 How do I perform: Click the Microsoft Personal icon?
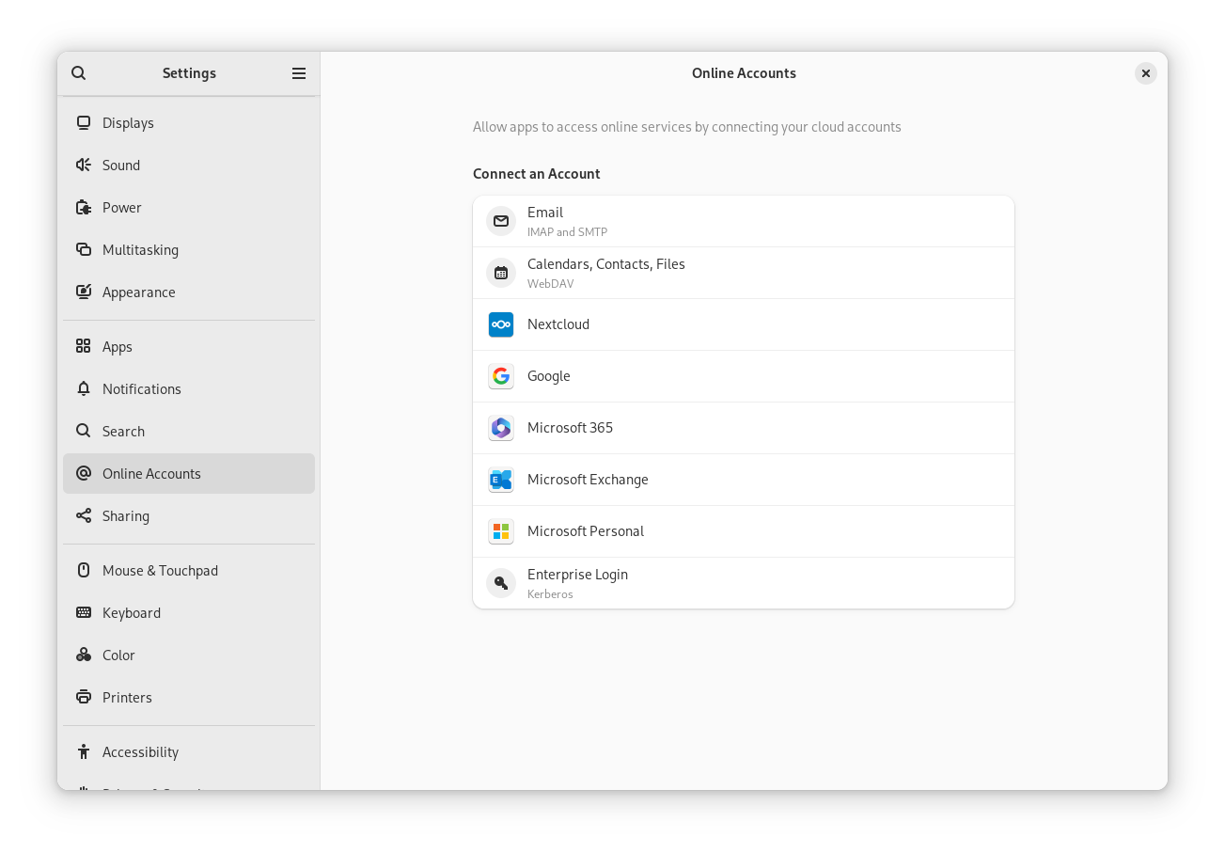point(501,530)
